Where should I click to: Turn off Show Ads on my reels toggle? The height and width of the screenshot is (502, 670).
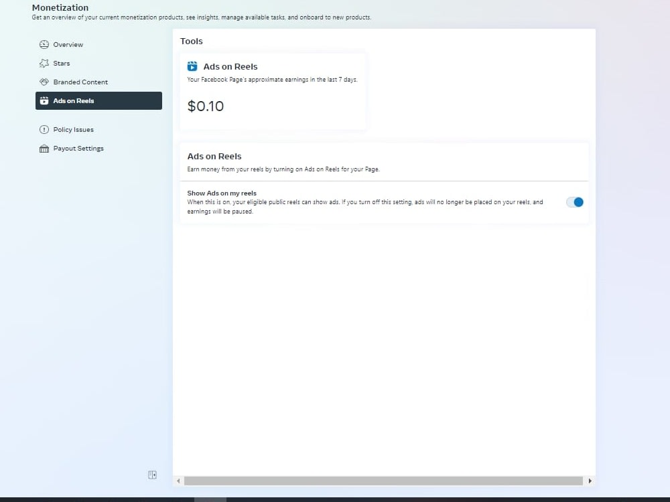click(575, 202)
